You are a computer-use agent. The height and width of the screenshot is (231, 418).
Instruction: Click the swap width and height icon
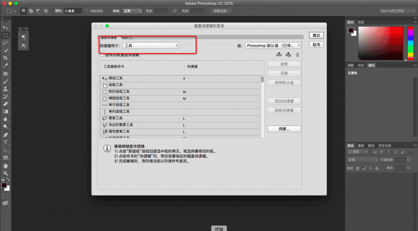pos(174,11)
